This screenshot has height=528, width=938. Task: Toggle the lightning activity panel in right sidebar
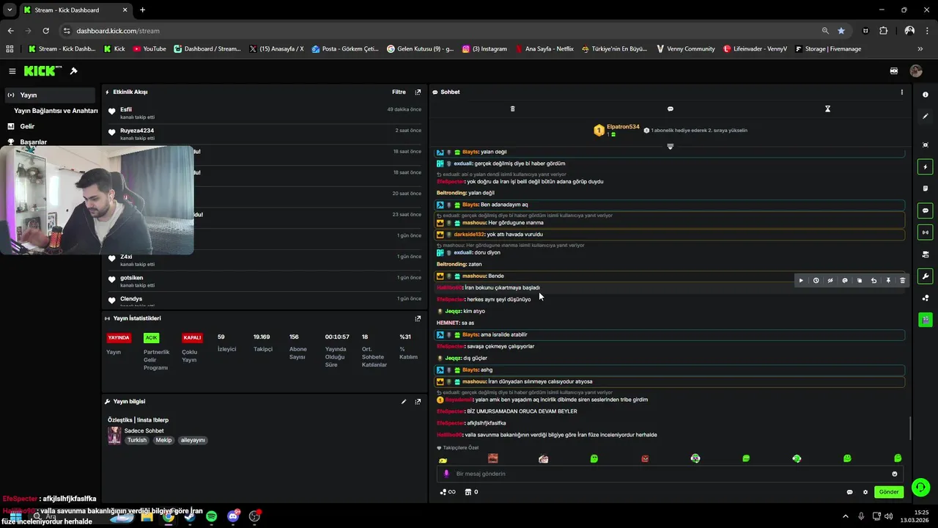(x=926, y=167)
